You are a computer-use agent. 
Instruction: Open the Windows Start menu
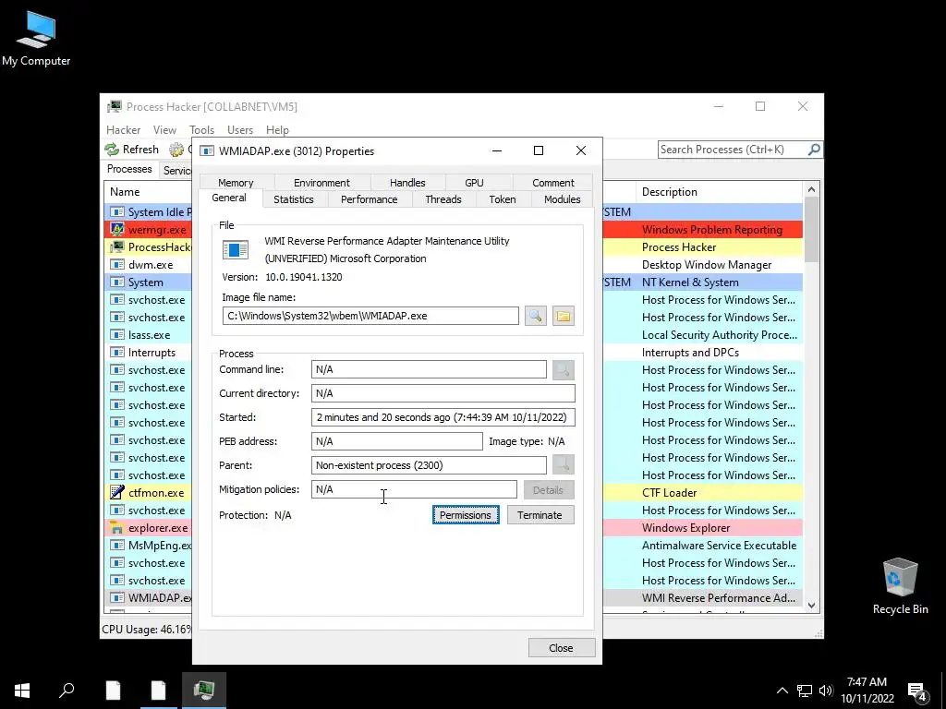pos(22,691)
